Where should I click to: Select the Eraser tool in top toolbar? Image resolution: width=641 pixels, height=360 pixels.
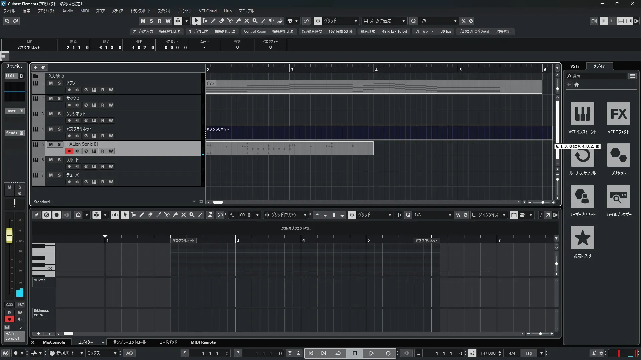point(222,21)
